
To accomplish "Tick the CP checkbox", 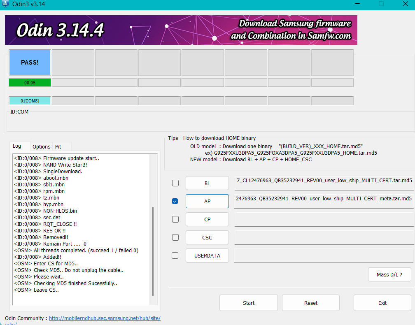I will click(175, 219).
